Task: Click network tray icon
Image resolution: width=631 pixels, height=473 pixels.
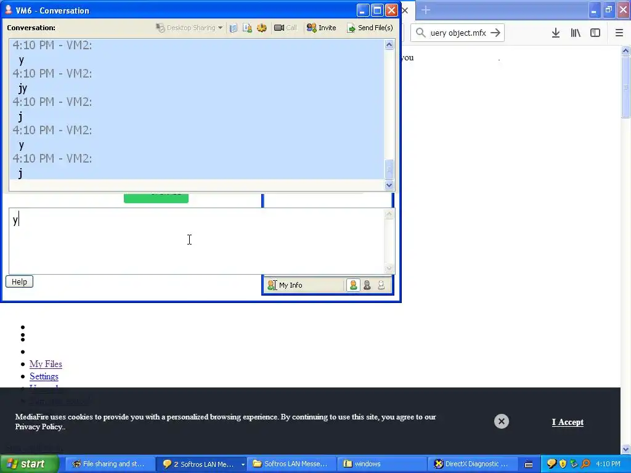Action: 574,464
